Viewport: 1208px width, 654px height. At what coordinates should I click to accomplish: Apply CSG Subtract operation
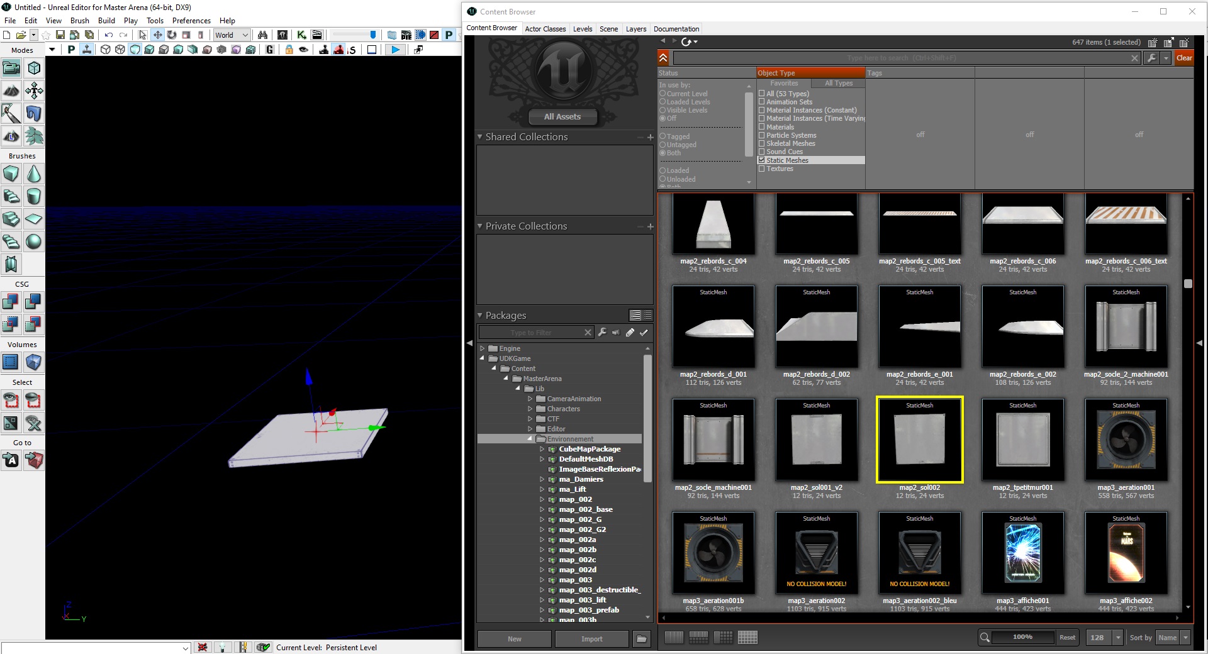point(34,302)
